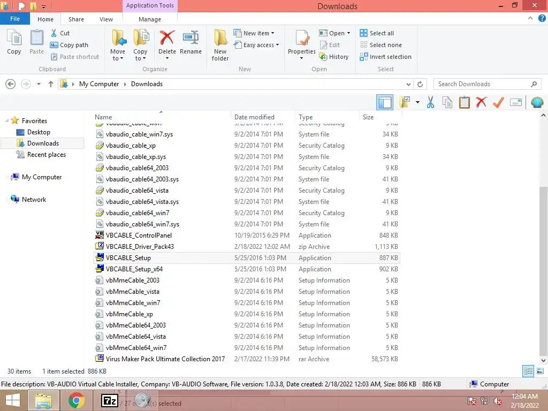548x411 pixels.
Task: Collapse the Favorites tree node
Action: click(x=7, y=120)
